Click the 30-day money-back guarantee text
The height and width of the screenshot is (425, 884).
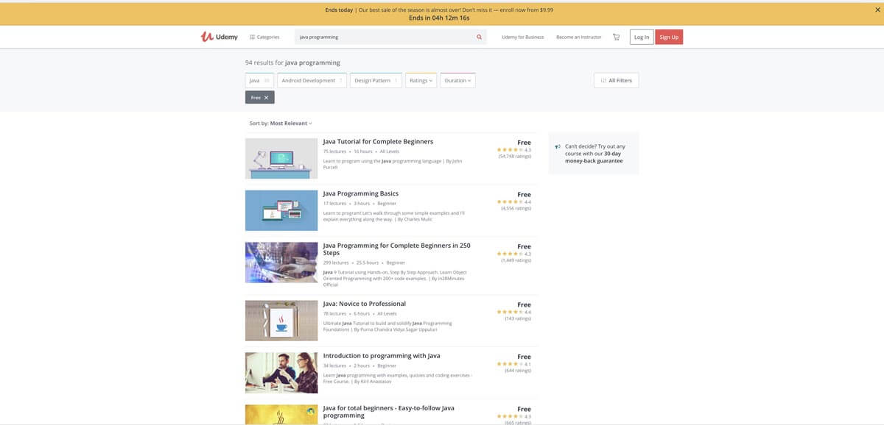tap(594, 157)
